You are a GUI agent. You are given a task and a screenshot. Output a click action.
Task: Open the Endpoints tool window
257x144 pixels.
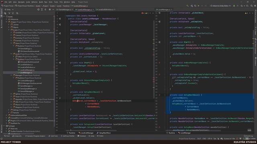(17, 136)
